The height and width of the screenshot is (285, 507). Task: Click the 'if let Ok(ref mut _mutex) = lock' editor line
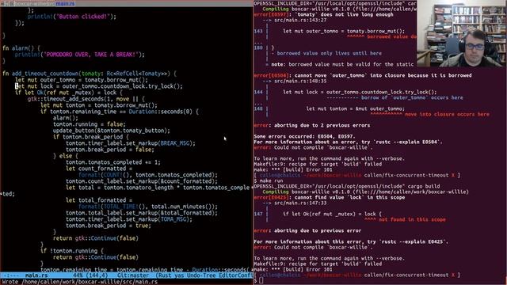[x=69, y=93]
